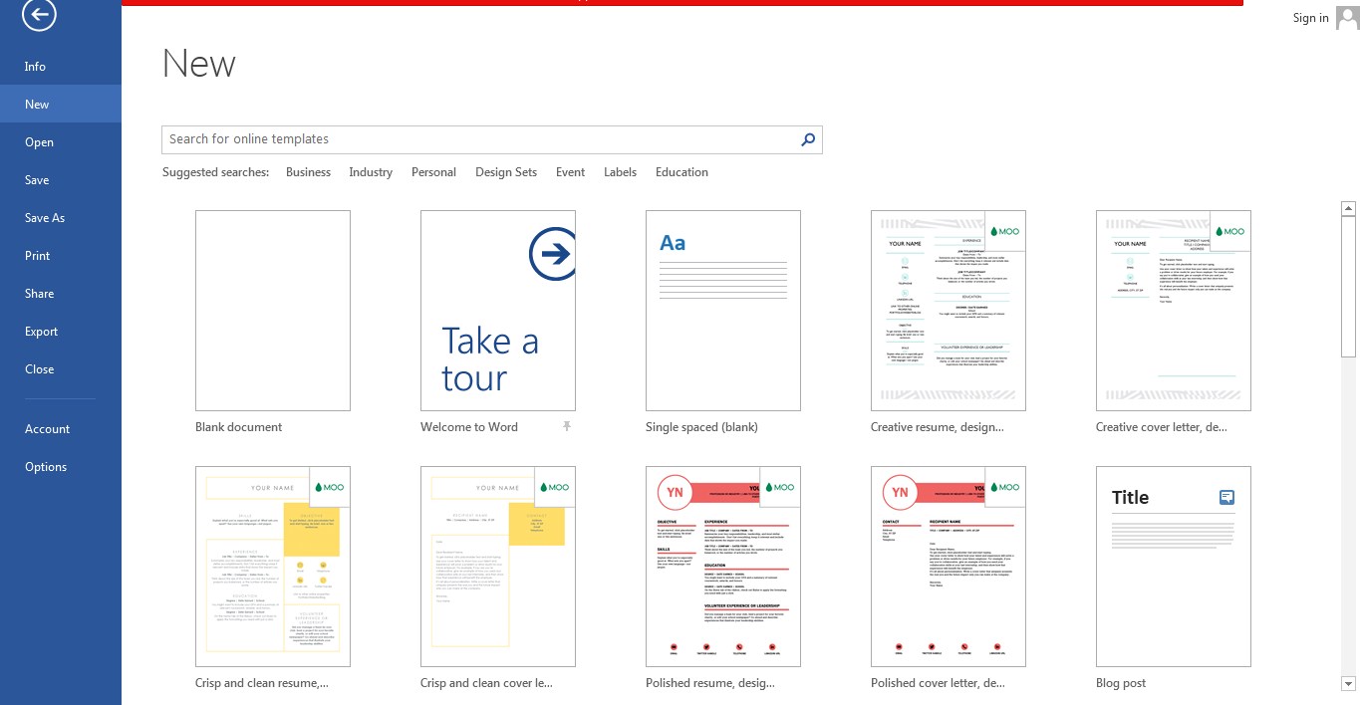Click the scrollbar down arrow
The width and height of the screenshot is (1360, 705).
[x=1349, y=683]
